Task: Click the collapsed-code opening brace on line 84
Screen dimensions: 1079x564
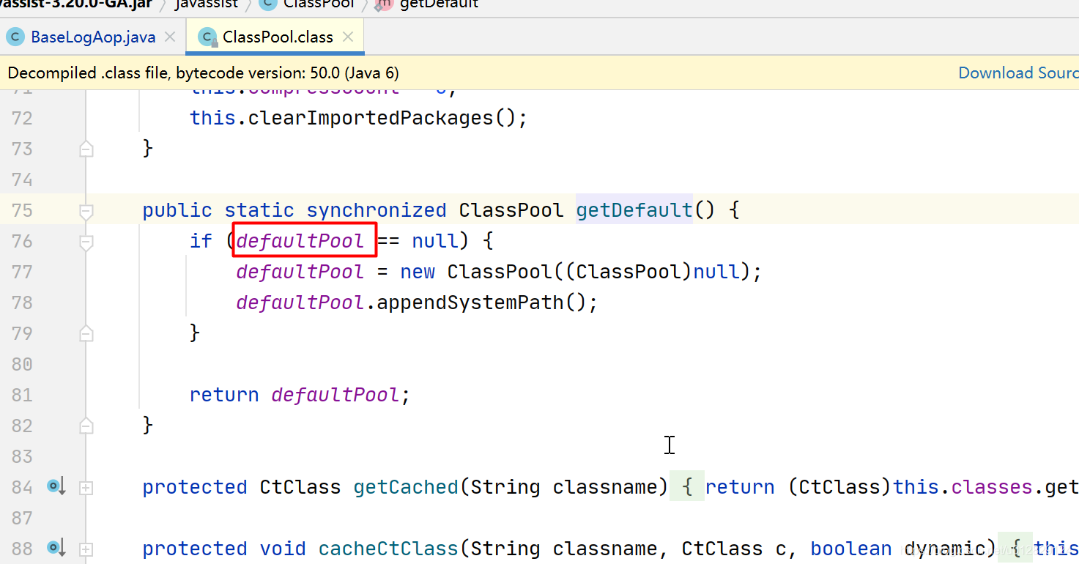Action: (687, 487)
